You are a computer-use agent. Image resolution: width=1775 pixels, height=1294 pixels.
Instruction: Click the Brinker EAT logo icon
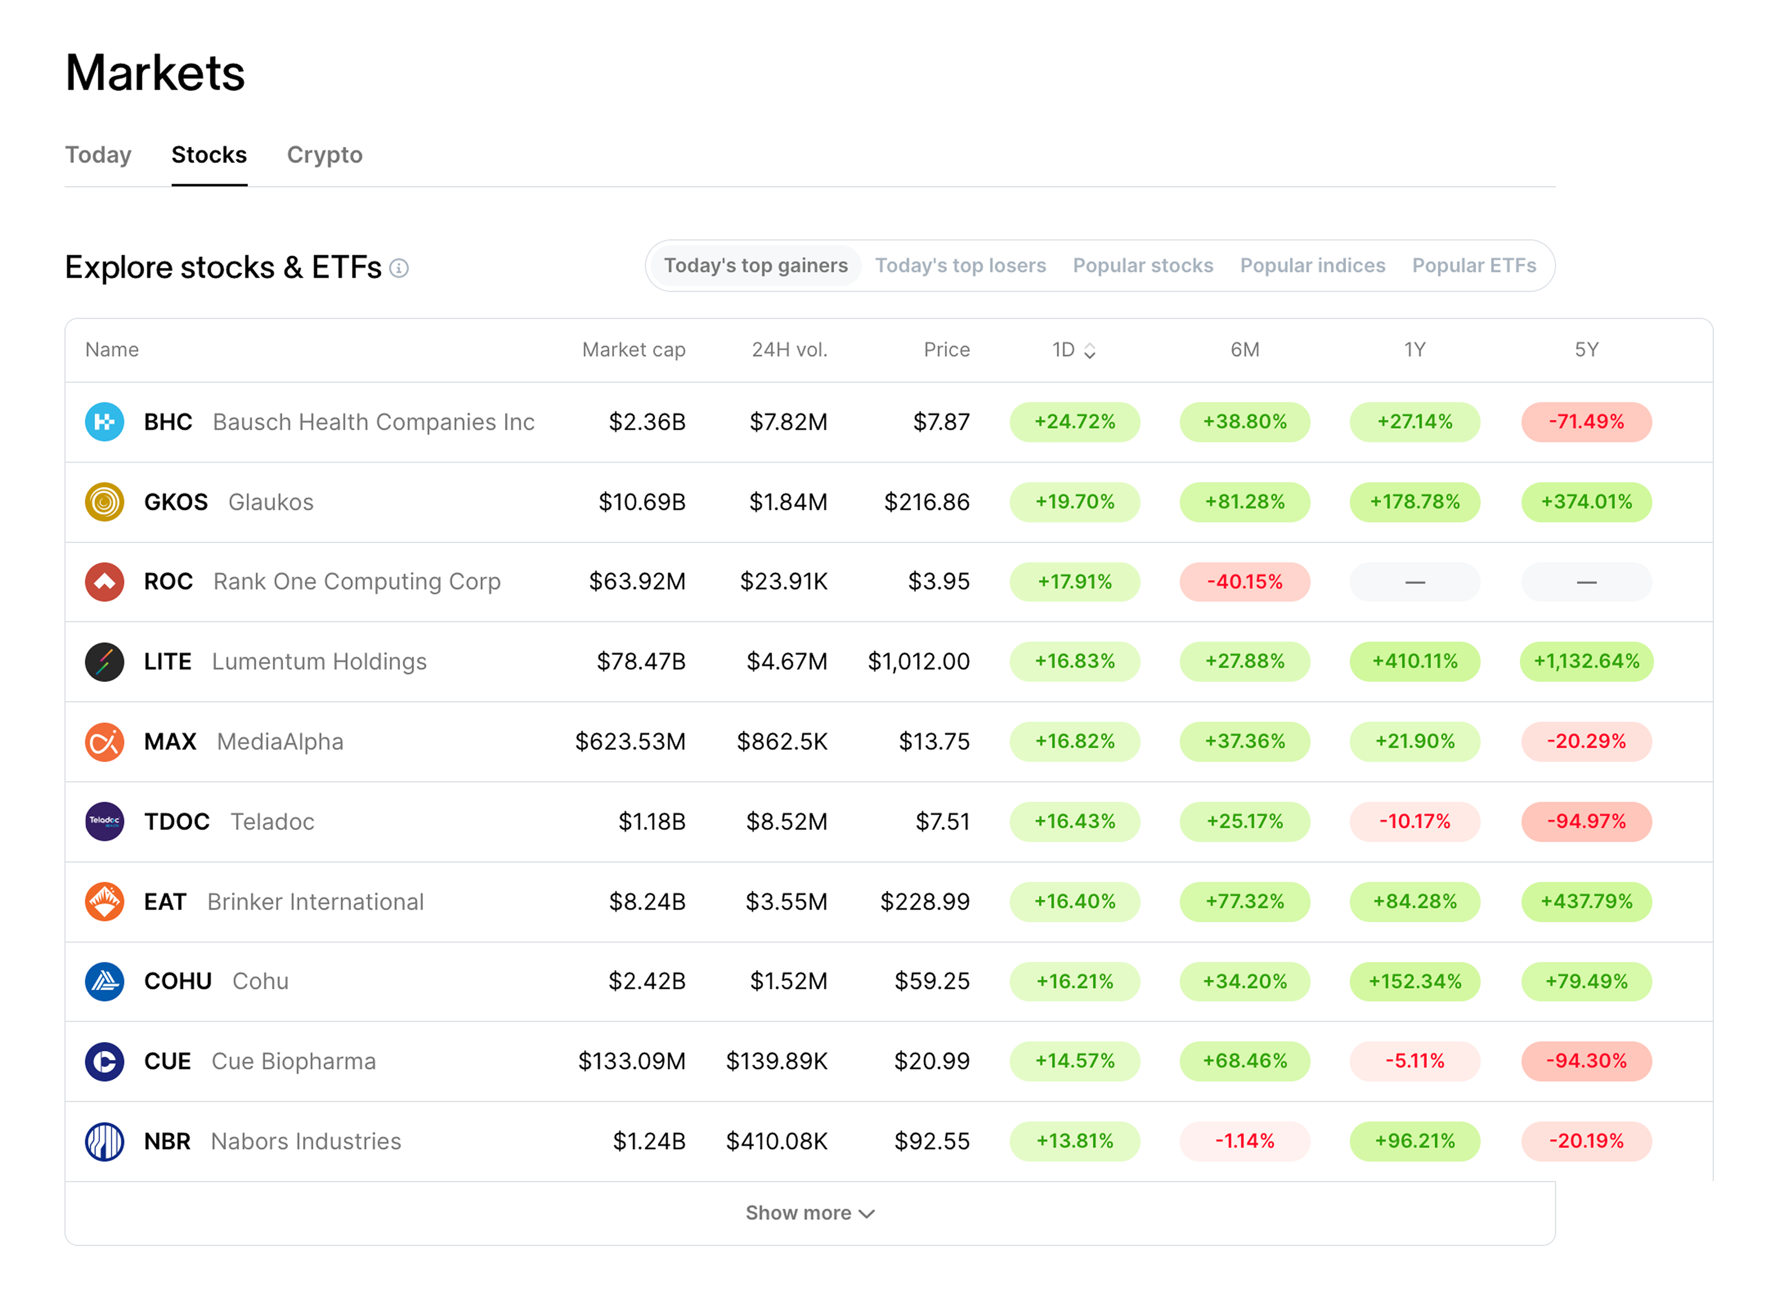click(x=104, y=902)
